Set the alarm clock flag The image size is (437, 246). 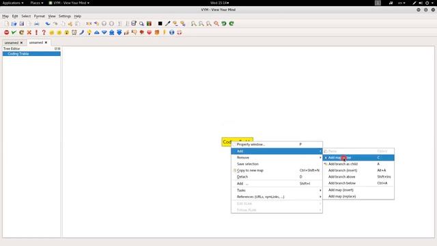point(74,32)
